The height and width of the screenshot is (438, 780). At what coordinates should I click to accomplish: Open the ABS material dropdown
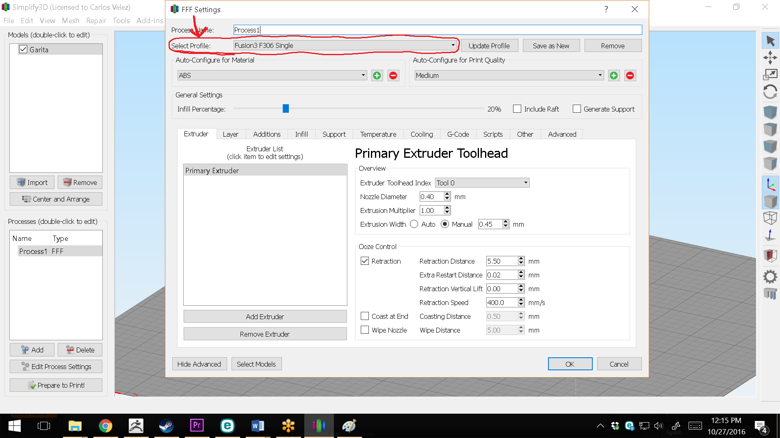[x=272, y=75]
